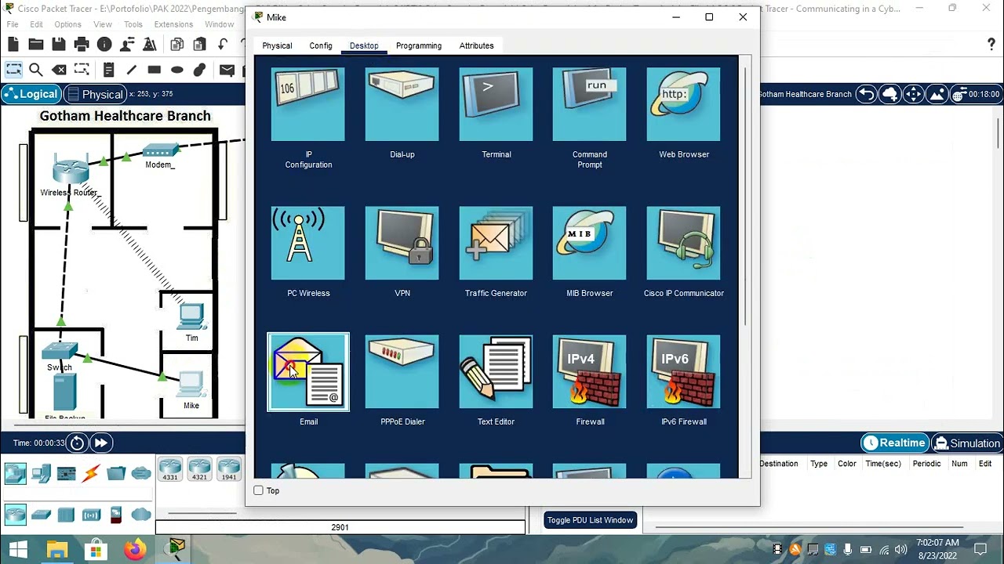
Task: Select the Wireless Router in the topology
Action: coord(71,171)
